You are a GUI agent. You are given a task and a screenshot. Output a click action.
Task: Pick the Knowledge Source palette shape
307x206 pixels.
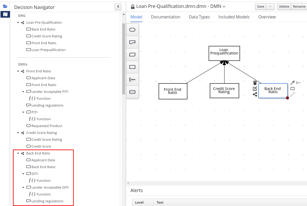[x=132, y=42]
